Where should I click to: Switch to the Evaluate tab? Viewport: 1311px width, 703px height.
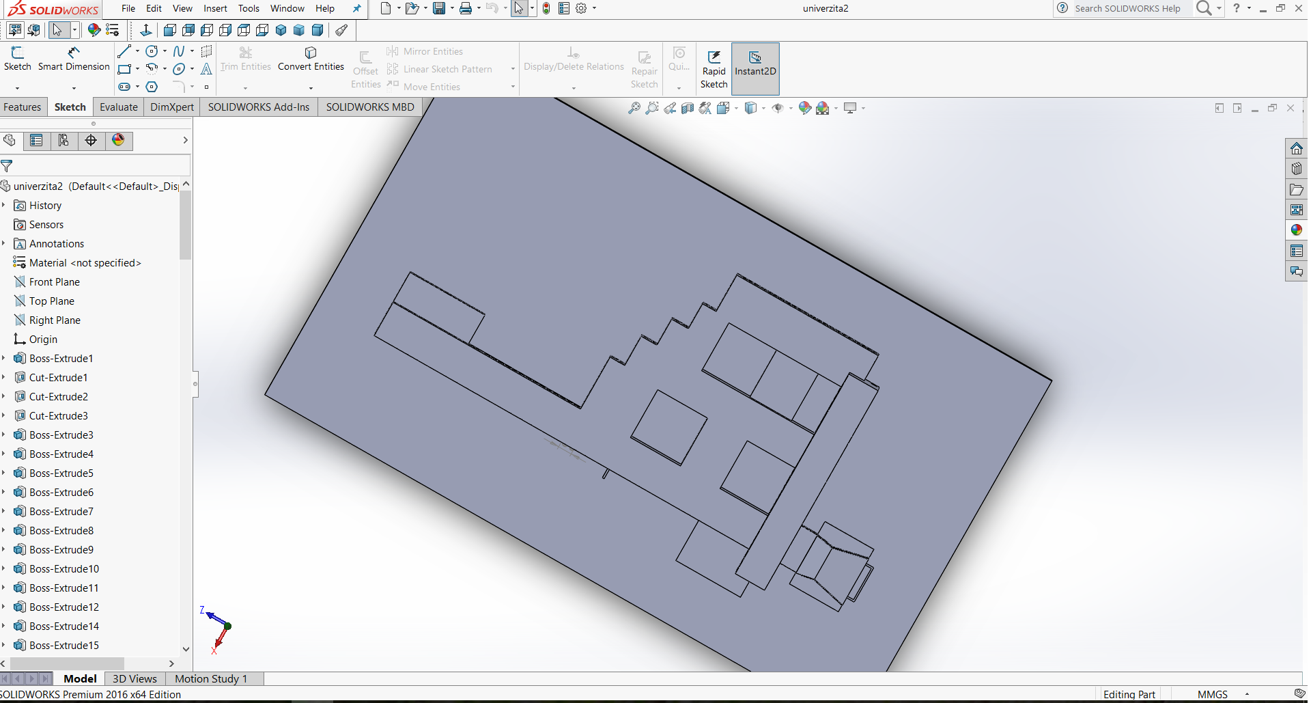coord(119,107)
